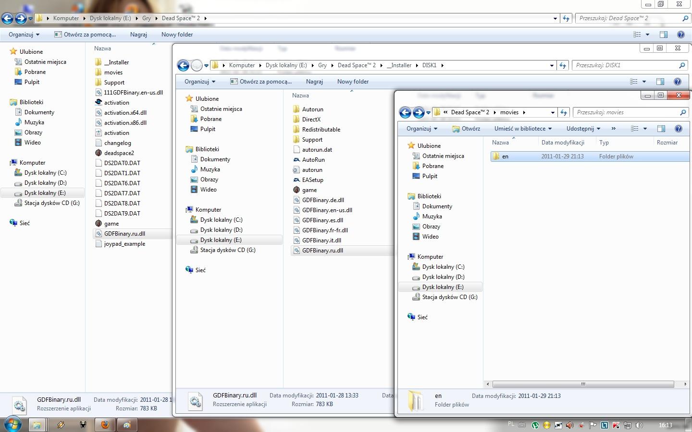
Task: Select Dysk lokalny (C:) in the movies window sidebar
Action: click(443, 267)
